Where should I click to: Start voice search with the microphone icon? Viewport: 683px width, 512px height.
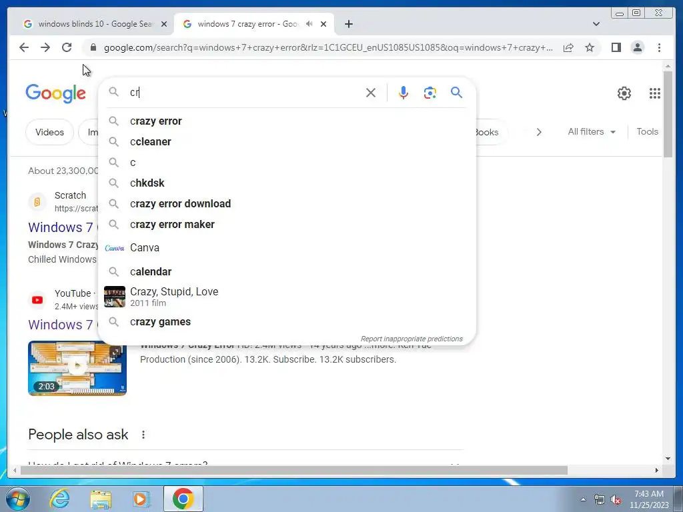[x=404, y=93]
